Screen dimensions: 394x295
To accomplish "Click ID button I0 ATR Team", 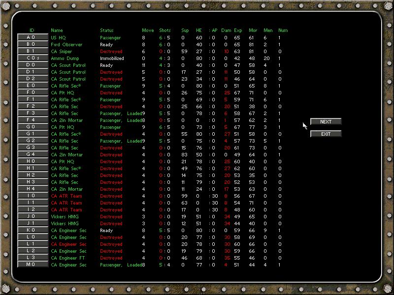I will pyautogui.click(x=33, y=196).
